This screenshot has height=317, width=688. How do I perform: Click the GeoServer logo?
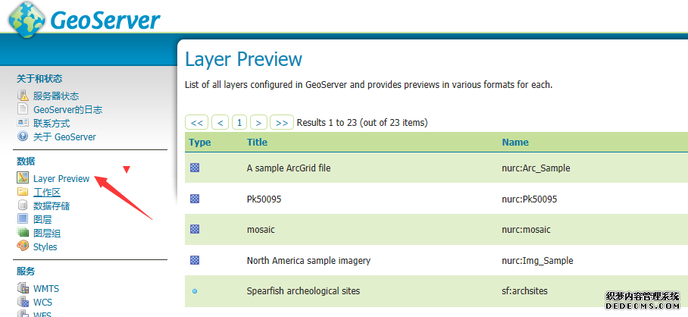click(x=85, y=17)
